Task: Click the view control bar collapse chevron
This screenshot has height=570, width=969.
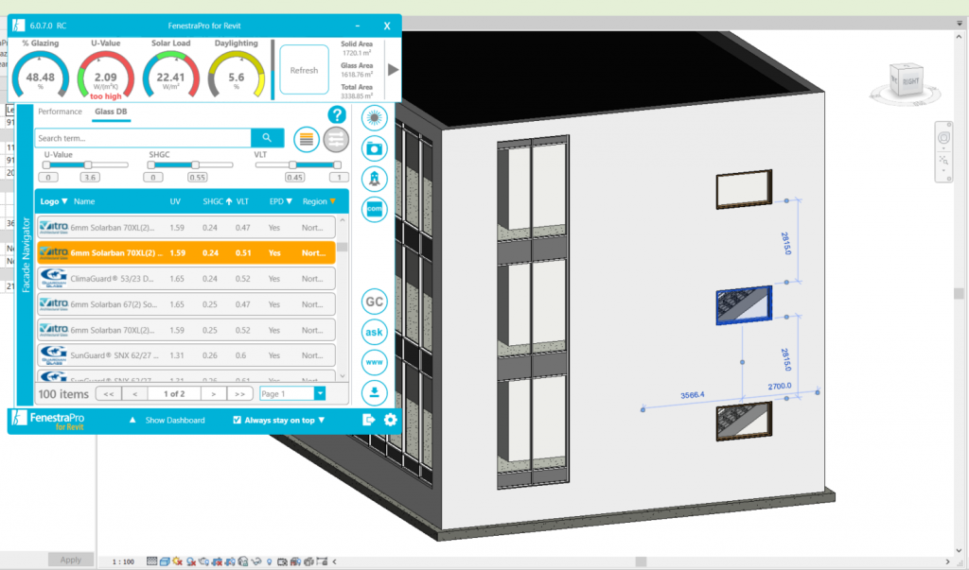Action: pyautogui.click(x=334, y=561)
